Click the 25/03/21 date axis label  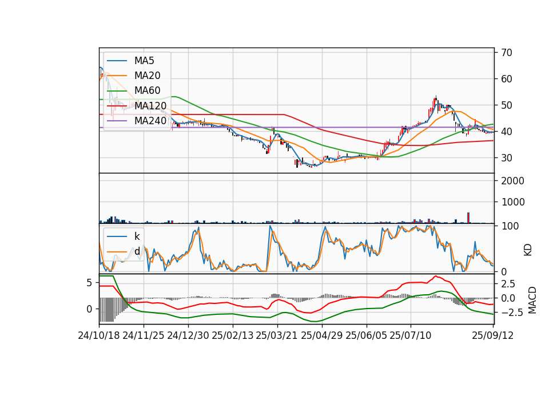click(x=277, y=335)
